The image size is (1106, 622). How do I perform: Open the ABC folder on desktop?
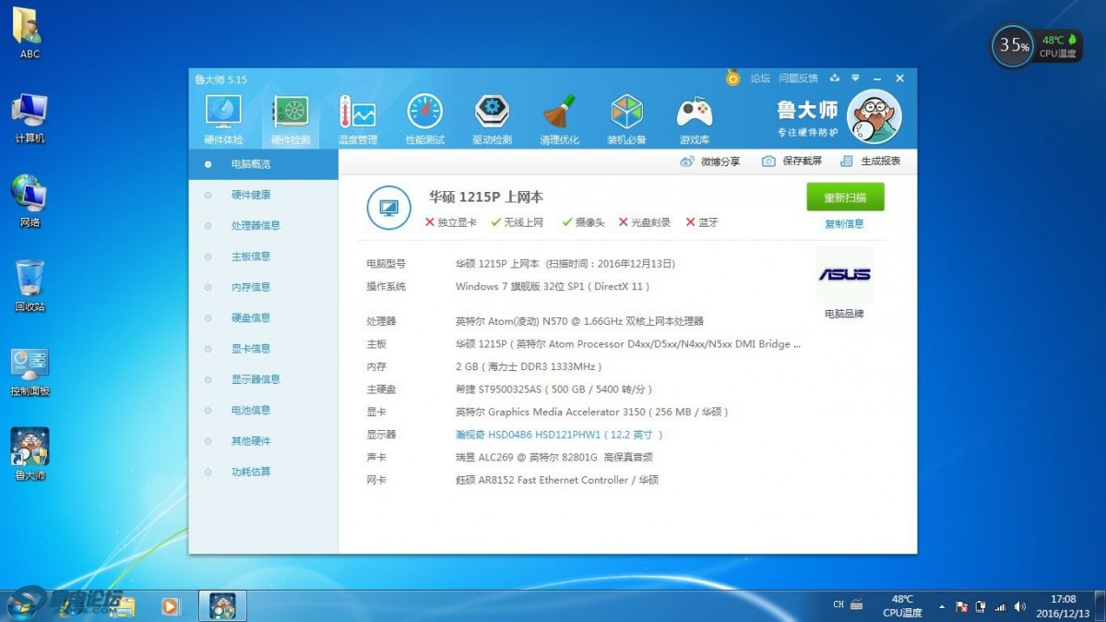pyautogui.click(x=29, y=33)
